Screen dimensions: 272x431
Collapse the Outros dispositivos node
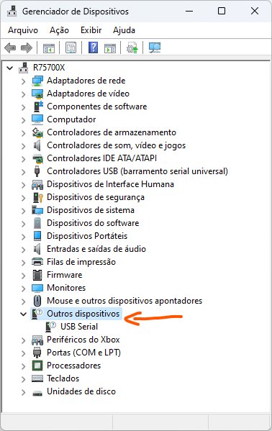click(x=23, y=314)
